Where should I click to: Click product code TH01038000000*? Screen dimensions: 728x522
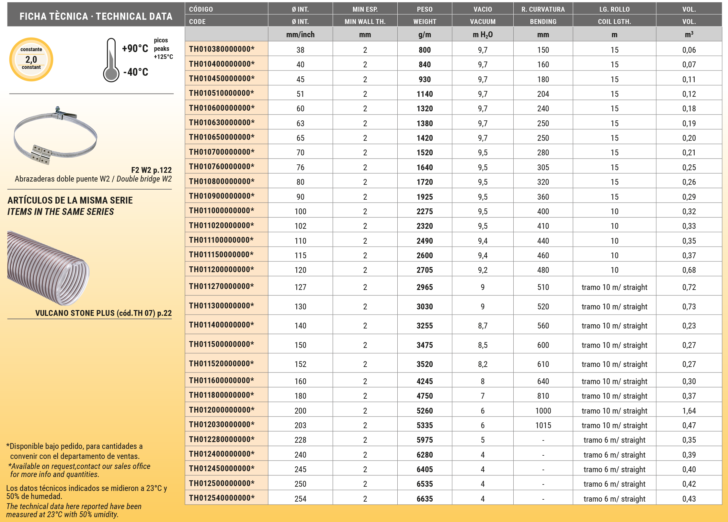[x=222, y=49]
